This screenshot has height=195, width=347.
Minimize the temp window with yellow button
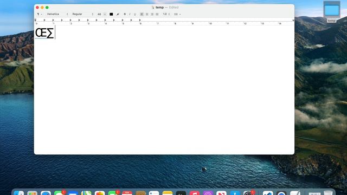click(42, 8)
